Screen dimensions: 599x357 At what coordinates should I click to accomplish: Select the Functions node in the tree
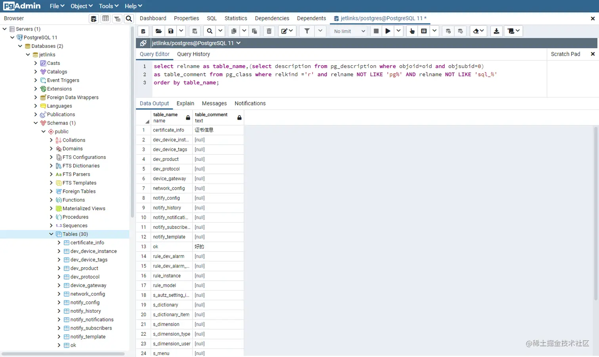click(x=74, y=200)
